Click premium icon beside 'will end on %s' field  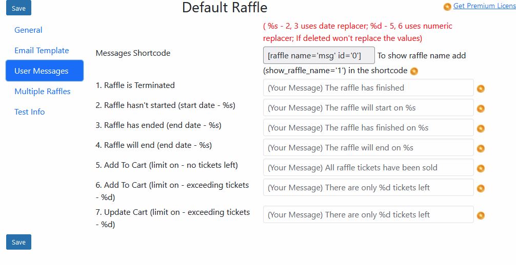pos(481,149)
